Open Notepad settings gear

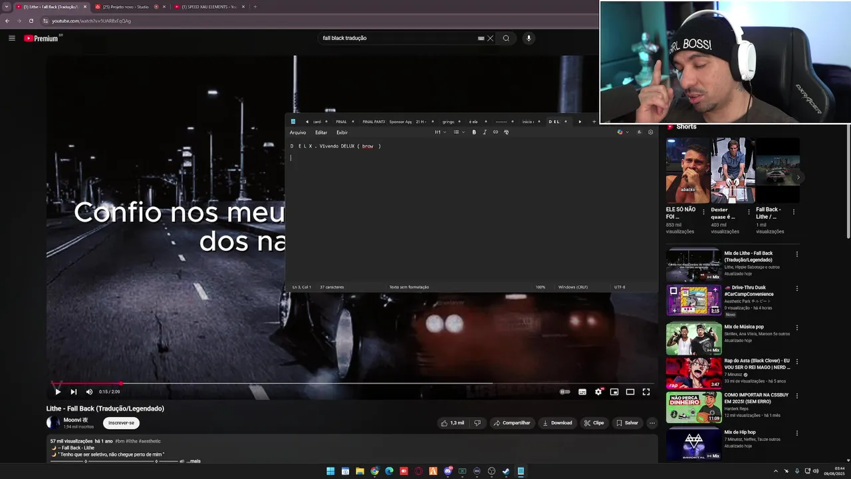[x=650, y=132]
